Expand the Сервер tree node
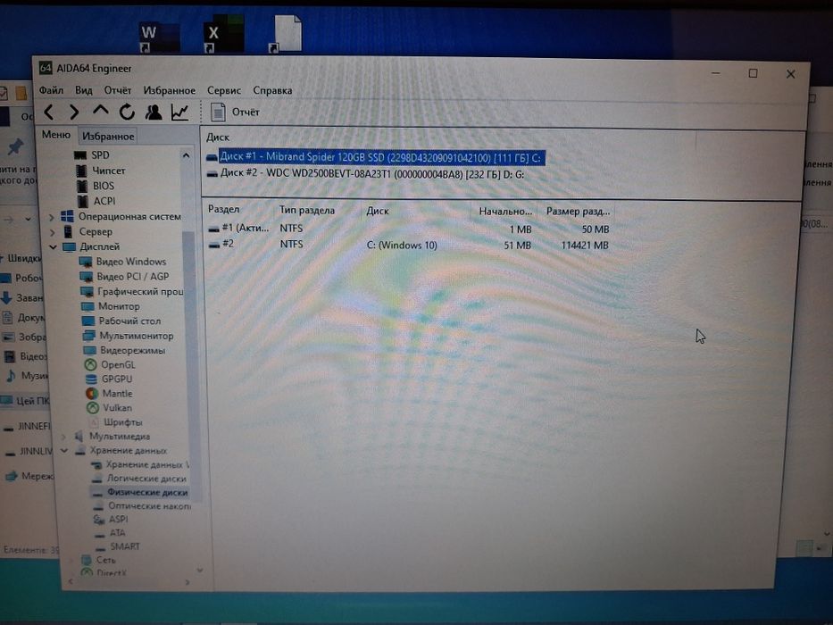The height and width of the screenshot is (625, 833). click(x=52, y=232)
